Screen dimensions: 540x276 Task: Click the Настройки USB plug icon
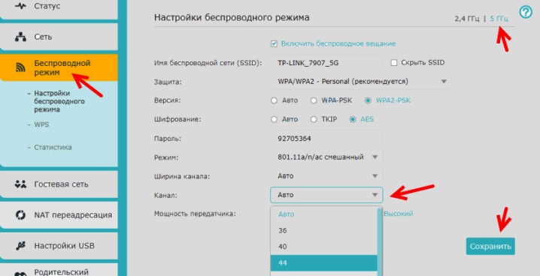pos(20,246)
